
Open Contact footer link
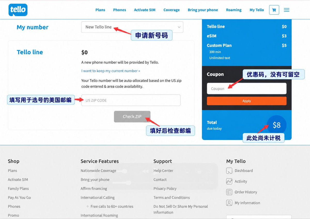(x=160, y=180)
